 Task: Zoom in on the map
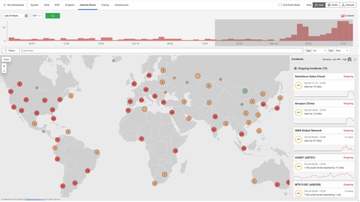4,66
